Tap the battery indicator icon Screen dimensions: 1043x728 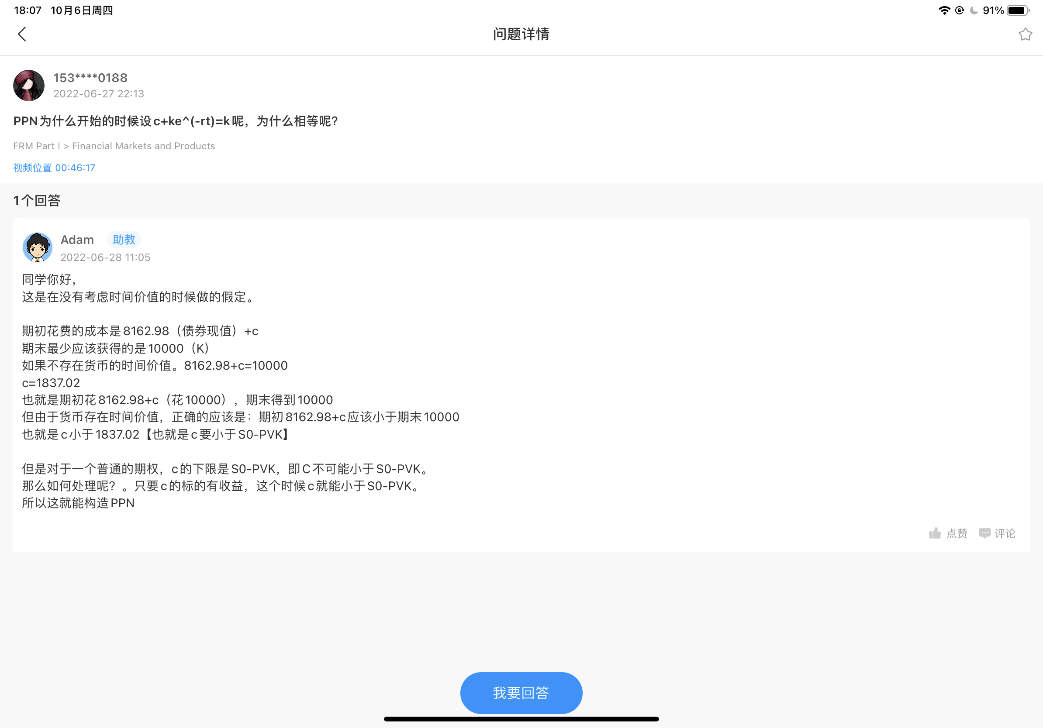pyautogui.click(x=1018, y=10)
